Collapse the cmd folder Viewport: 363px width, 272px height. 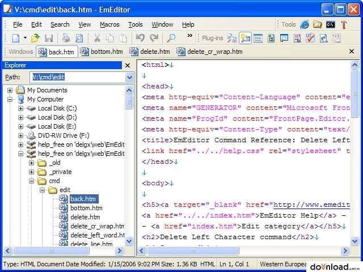coord(32,181)
